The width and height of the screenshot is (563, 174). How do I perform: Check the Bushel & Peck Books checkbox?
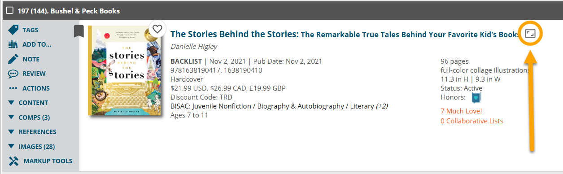(10, 10)
